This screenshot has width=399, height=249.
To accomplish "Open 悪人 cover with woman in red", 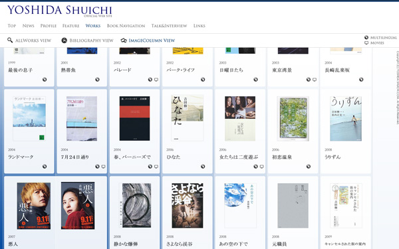I will [x=78, y=206].
